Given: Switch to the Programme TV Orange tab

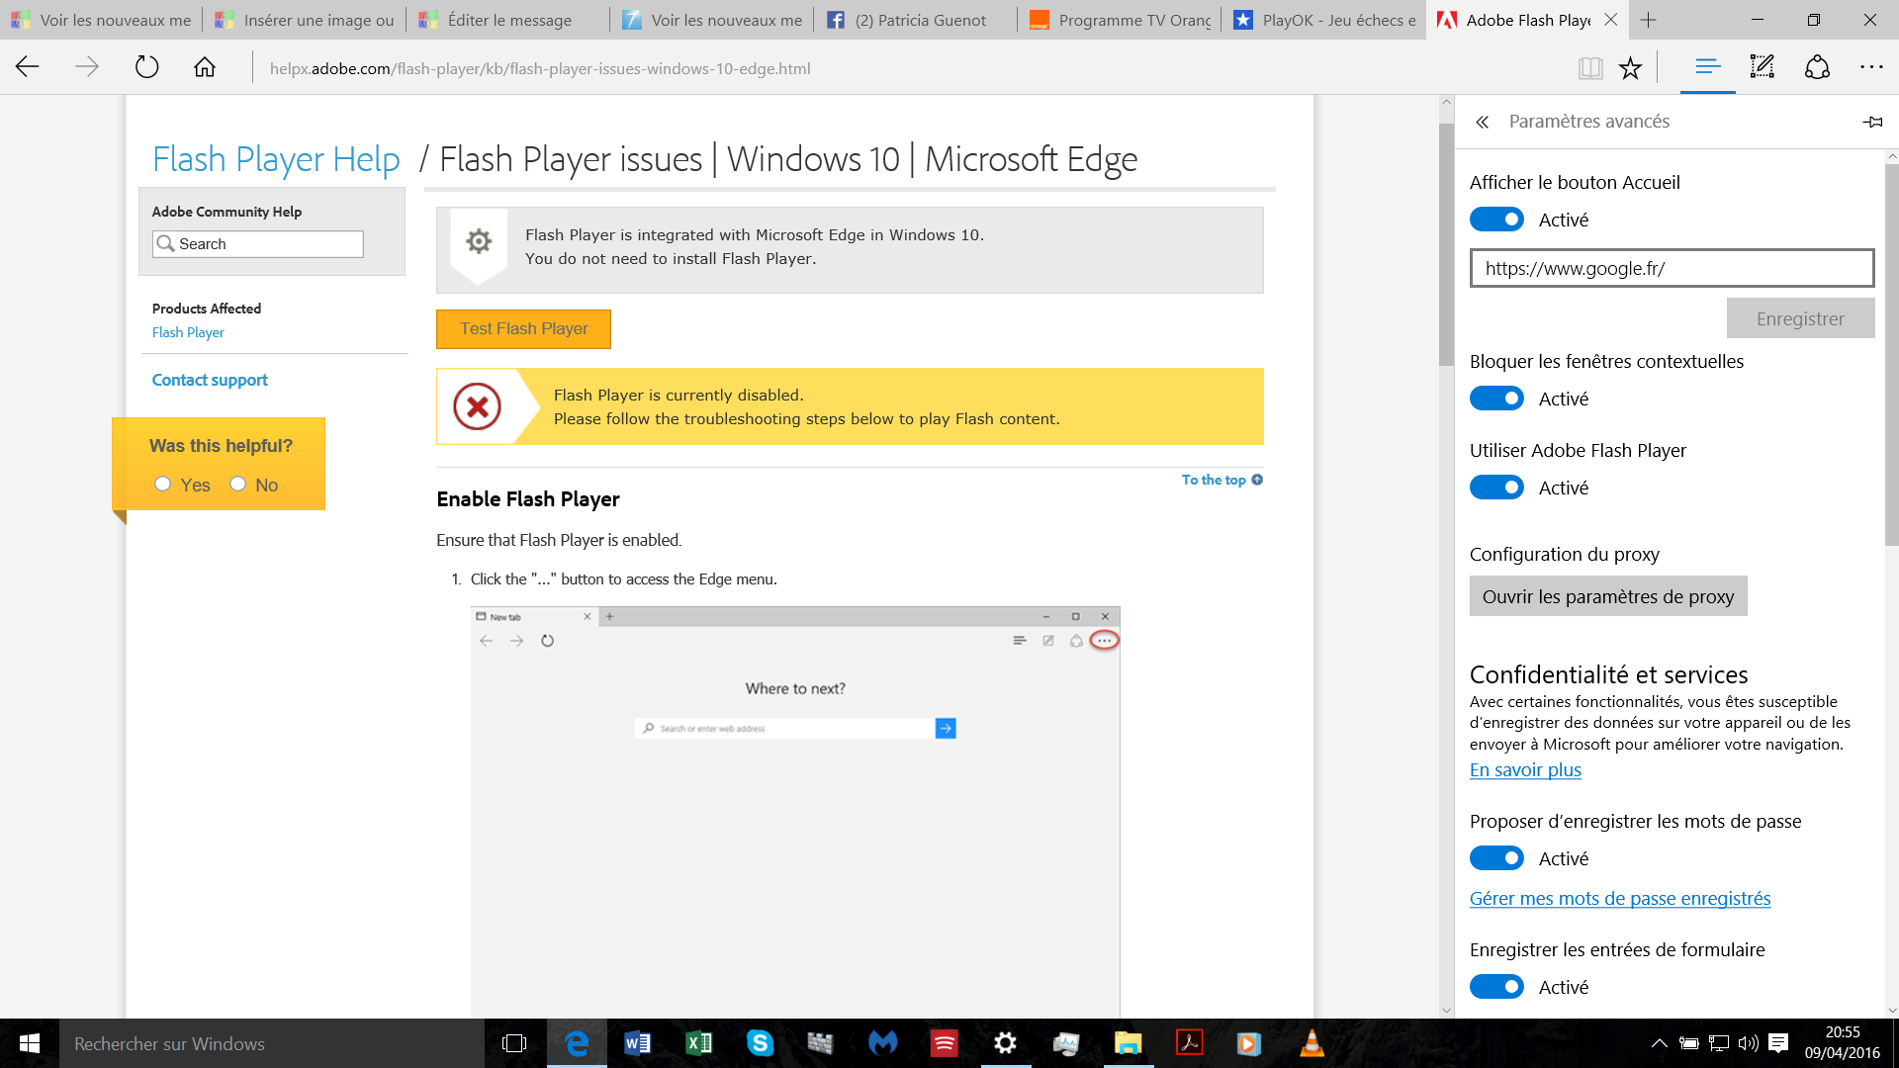Looking at the screenshot, I should 1120,20.
